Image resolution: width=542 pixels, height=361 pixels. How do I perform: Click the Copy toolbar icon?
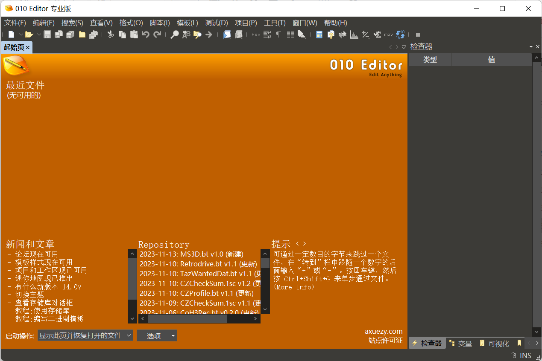[x=122, y=35]
